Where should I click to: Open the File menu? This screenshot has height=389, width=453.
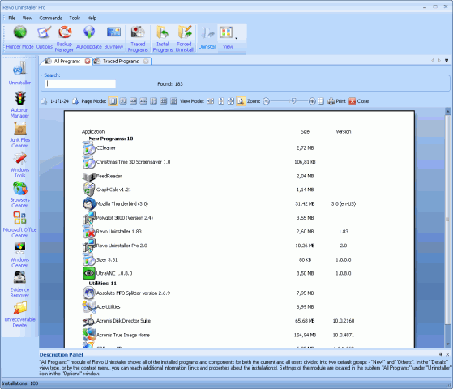coord(12,18)
